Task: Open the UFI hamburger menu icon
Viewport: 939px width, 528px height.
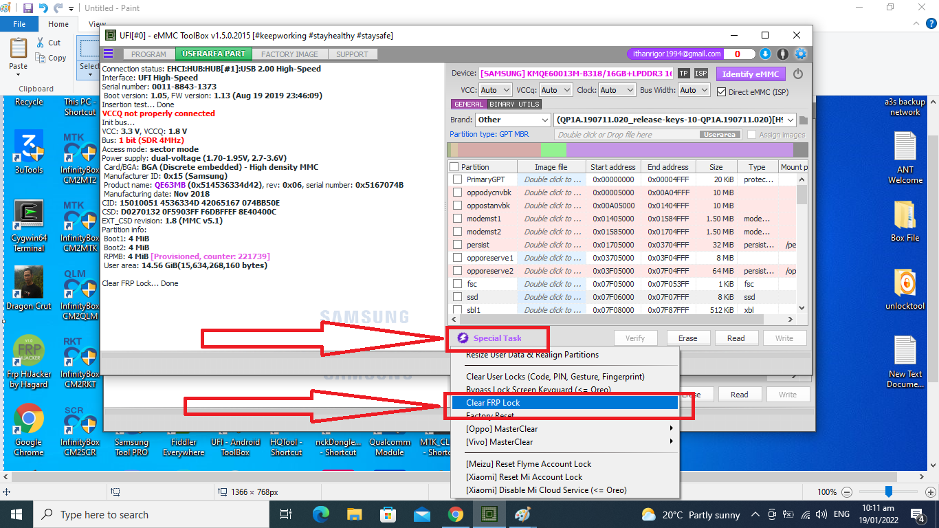Action: pyautogui.click(x=108, y=54)
